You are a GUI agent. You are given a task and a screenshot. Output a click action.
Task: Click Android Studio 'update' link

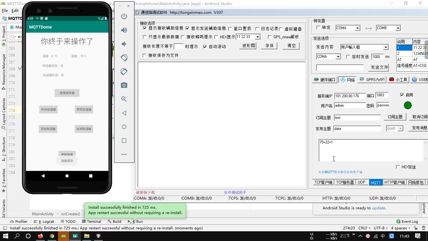[378, 208]
